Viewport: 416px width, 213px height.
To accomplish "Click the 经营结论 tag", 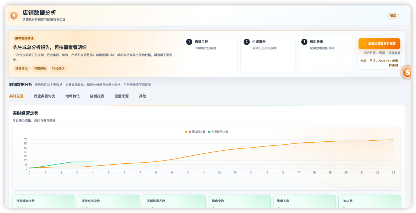I will 21,68.
